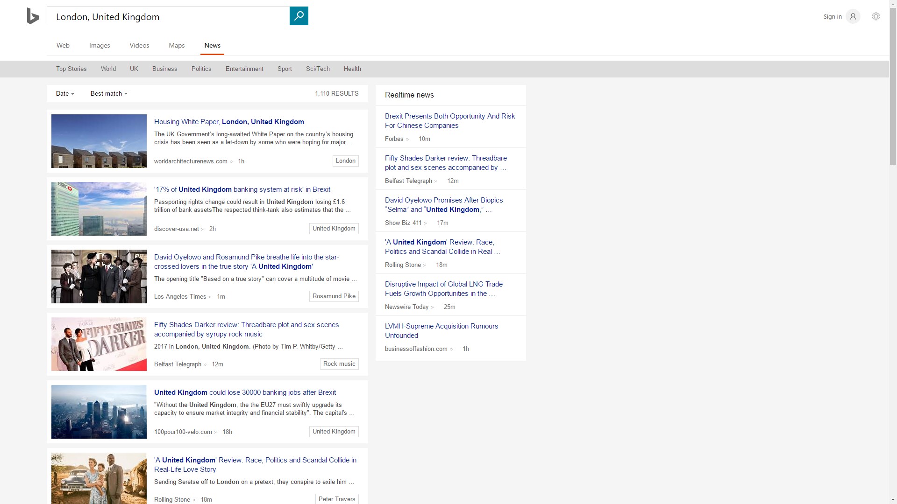
Task: Open the Top Stories category
Action: (71, 69)
